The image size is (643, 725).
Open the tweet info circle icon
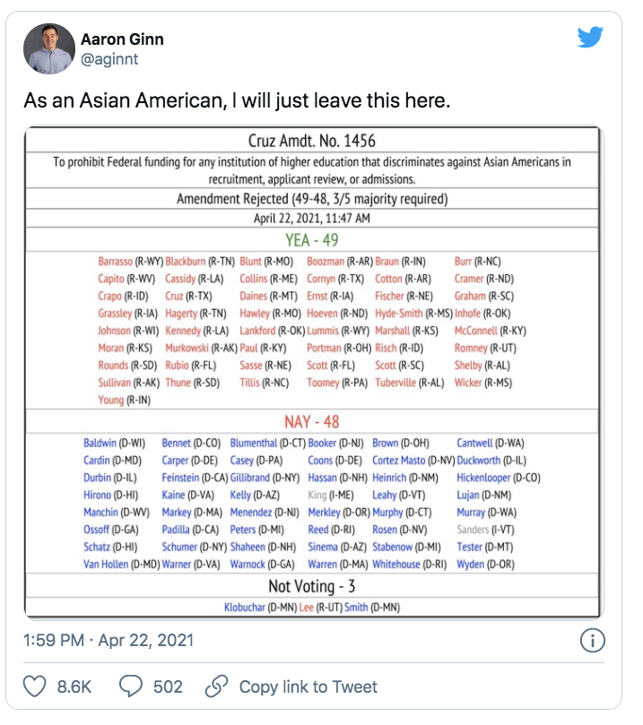593,641
